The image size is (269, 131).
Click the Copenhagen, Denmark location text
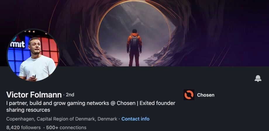tap(62, 119)
